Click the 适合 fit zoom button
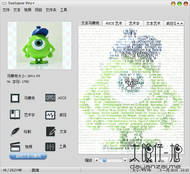The height and width of the screenshot is (174, 190). [x=149, y=161]
